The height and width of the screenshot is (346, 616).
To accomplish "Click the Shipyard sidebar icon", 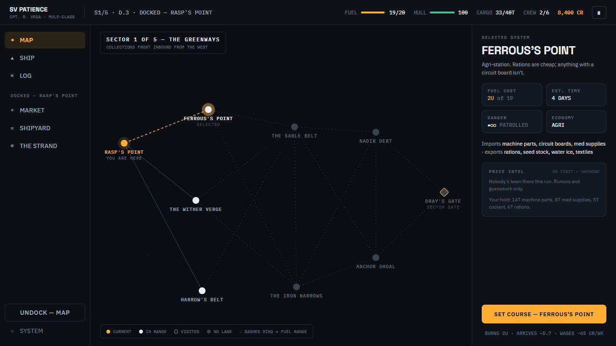I will (13, 128).
